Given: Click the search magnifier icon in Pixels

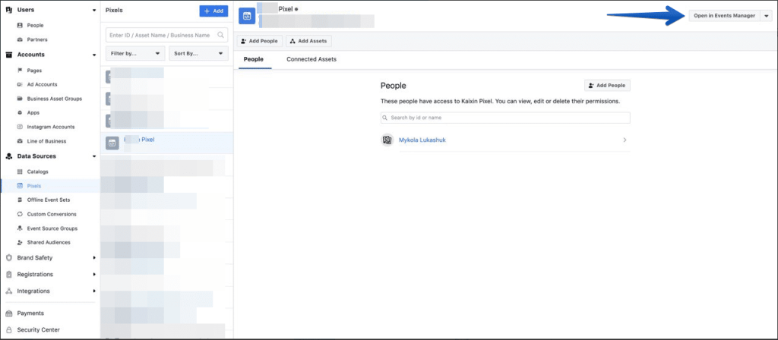Looking at the screenshot, I should [221, 35].
